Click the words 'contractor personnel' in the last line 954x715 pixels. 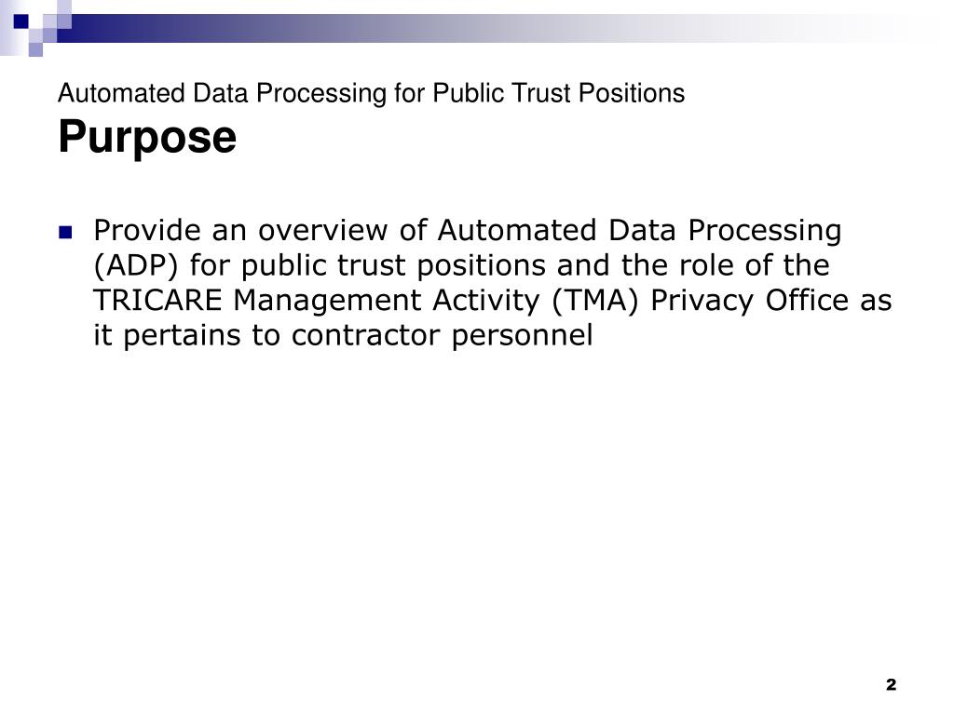click(x=442, y=335)
